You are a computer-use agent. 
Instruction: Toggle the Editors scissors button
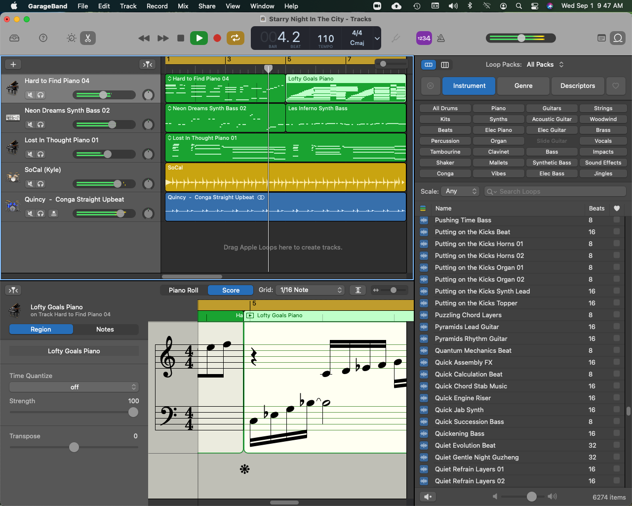click(x=87, y=38)
